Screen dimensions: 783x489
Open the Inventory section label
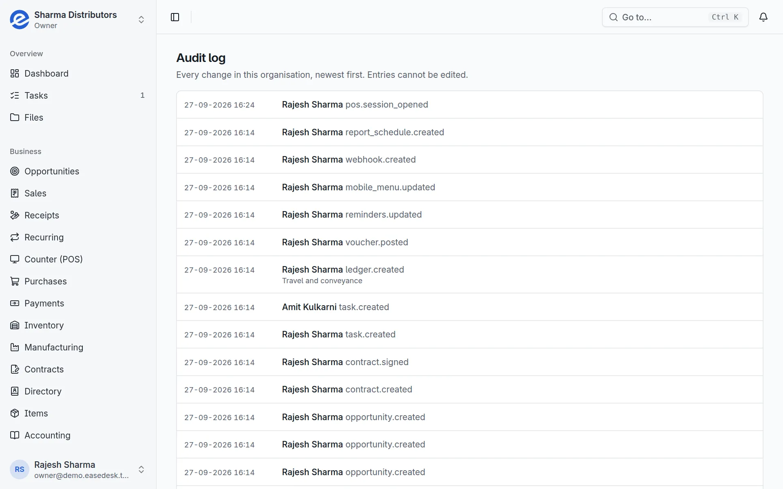tap(44, 325)
